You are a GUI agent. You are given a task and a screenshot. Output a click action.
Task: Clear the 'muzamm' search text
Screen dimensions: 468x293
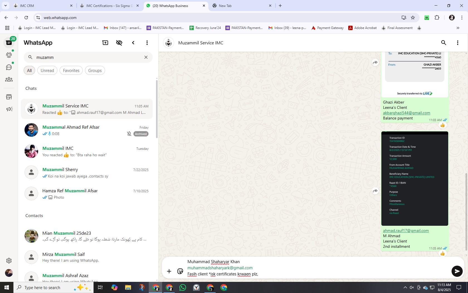point(146,57)
